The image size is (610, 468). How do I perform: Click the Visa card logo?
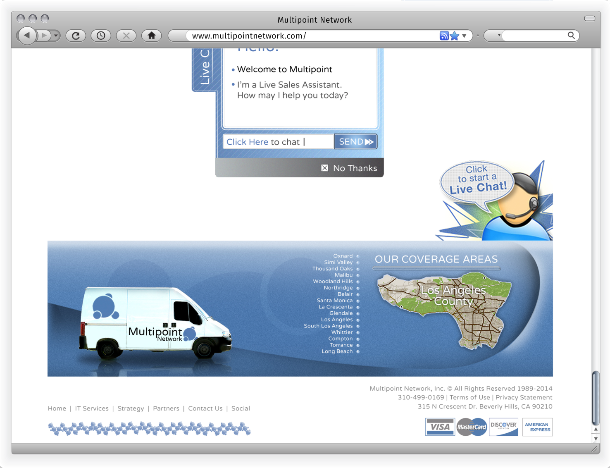pyautogui.click(x=440, y=427)
